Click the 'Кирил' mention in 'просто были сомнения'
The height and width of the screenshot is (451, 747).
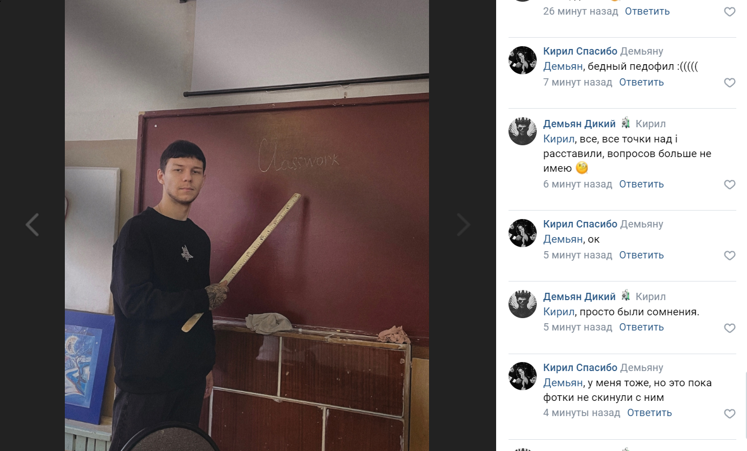tap(558, 311)
